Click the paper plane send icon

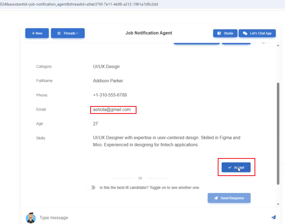[273, 217]
